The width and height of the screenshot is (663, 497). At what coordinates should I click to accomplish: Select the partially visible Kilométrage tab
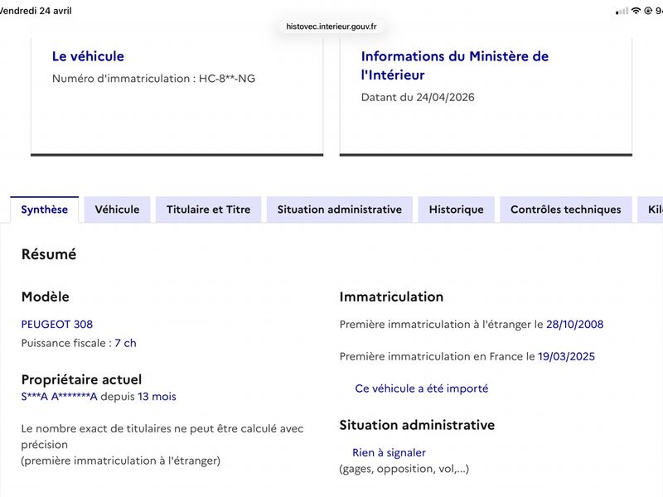pyautogui.click(x=651, y=210)
